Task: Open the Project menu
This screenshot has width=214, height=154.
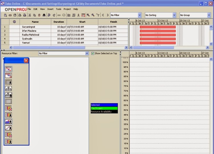Action: tap(67, 9)
